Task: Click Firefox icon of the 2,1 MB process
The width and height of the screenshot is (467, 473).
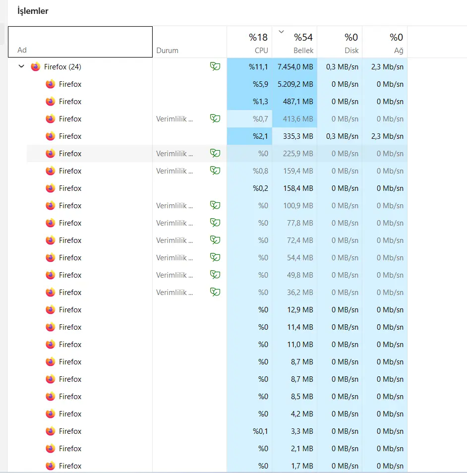Action: point(51,448)
